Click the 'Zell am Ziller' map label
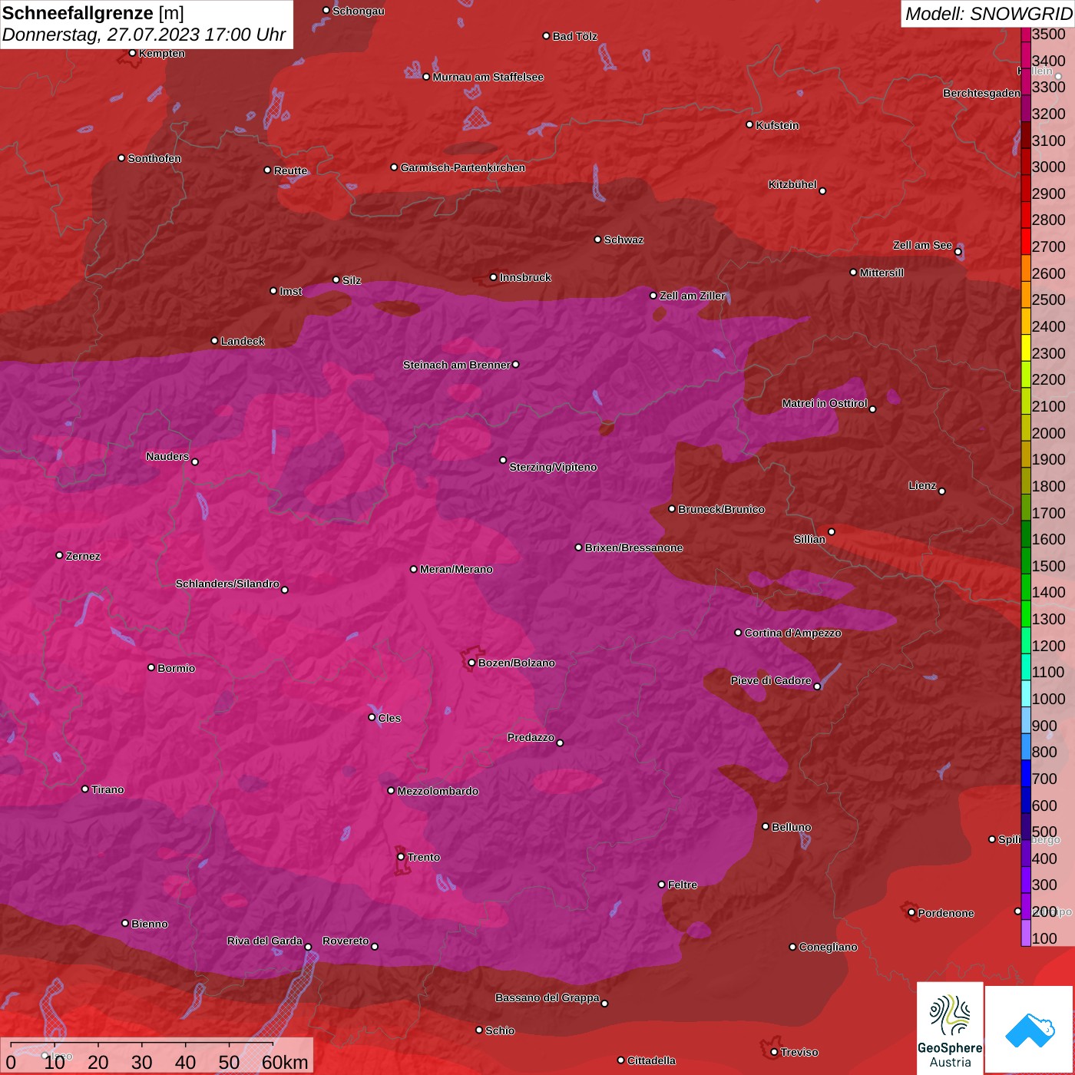1075x1075 pixels. pos(693,296)
